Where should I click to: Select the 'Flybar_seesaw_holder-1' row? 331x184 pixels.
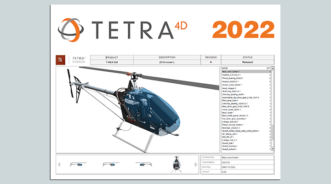pos(246,125)
